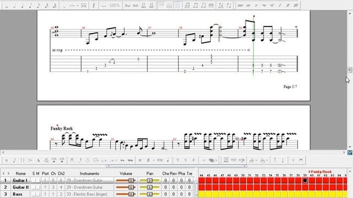
Task: Open Bass instrument selector
Action: [89, 194]
